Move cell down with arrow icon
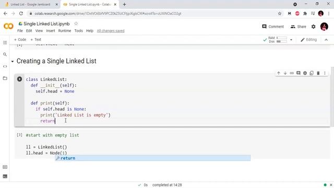The height and width of the screenshot is (188, 334). [x=285, y=73]
